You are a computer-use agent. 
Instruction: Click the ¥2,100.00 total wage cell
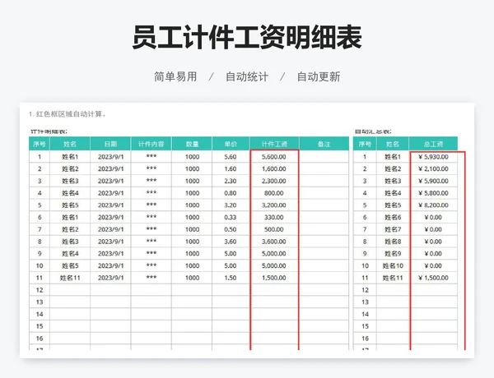point(434,169)
